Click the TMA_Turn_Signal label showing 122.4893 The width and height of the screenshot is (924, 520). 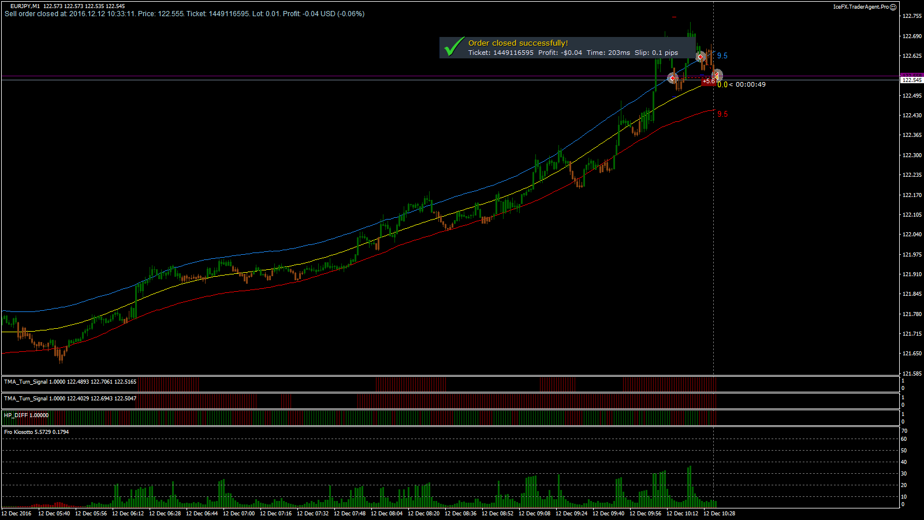70,382
